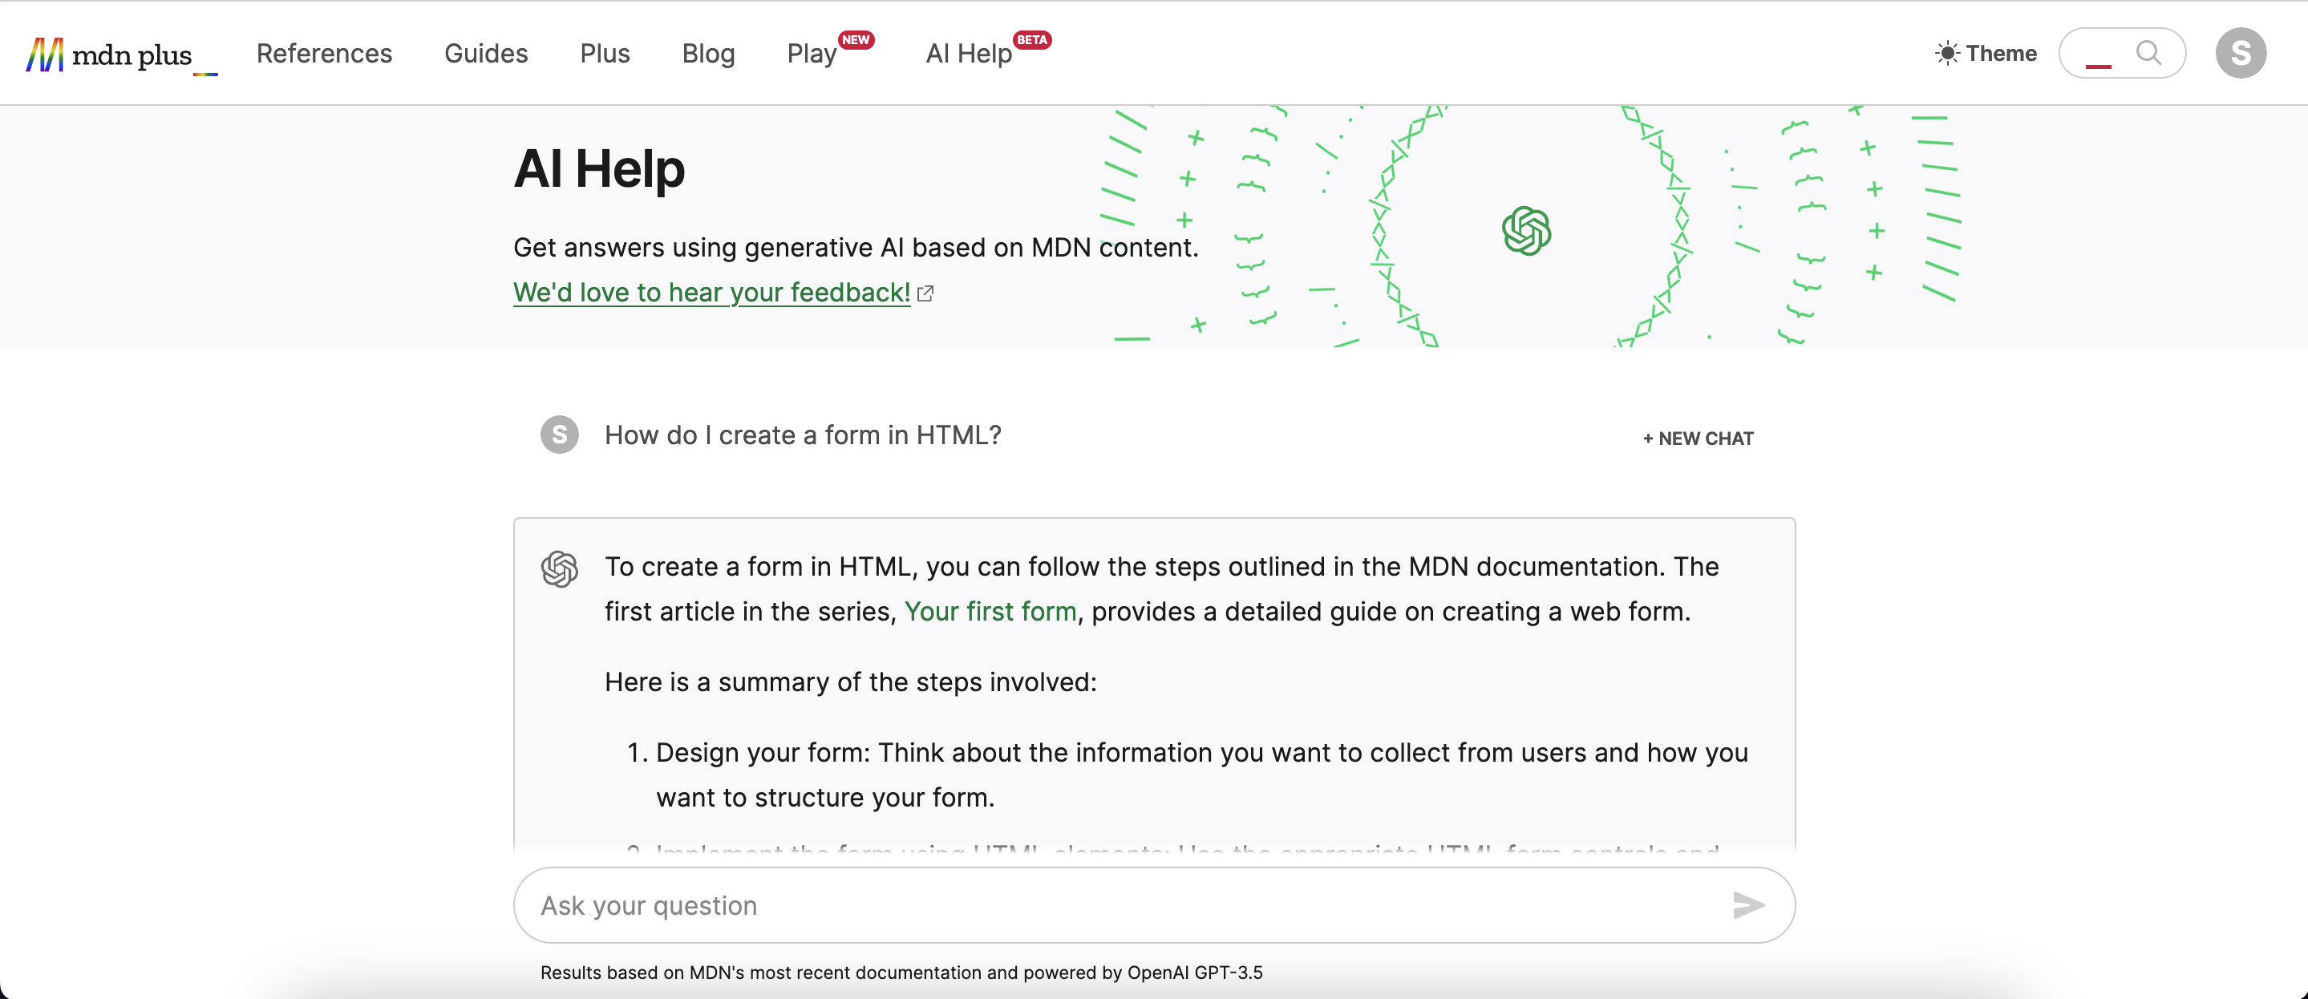The height and width of the screenshot is (999, 2308).
Task: Open the 'Your first form' article link
Action: tap(991, 611)
